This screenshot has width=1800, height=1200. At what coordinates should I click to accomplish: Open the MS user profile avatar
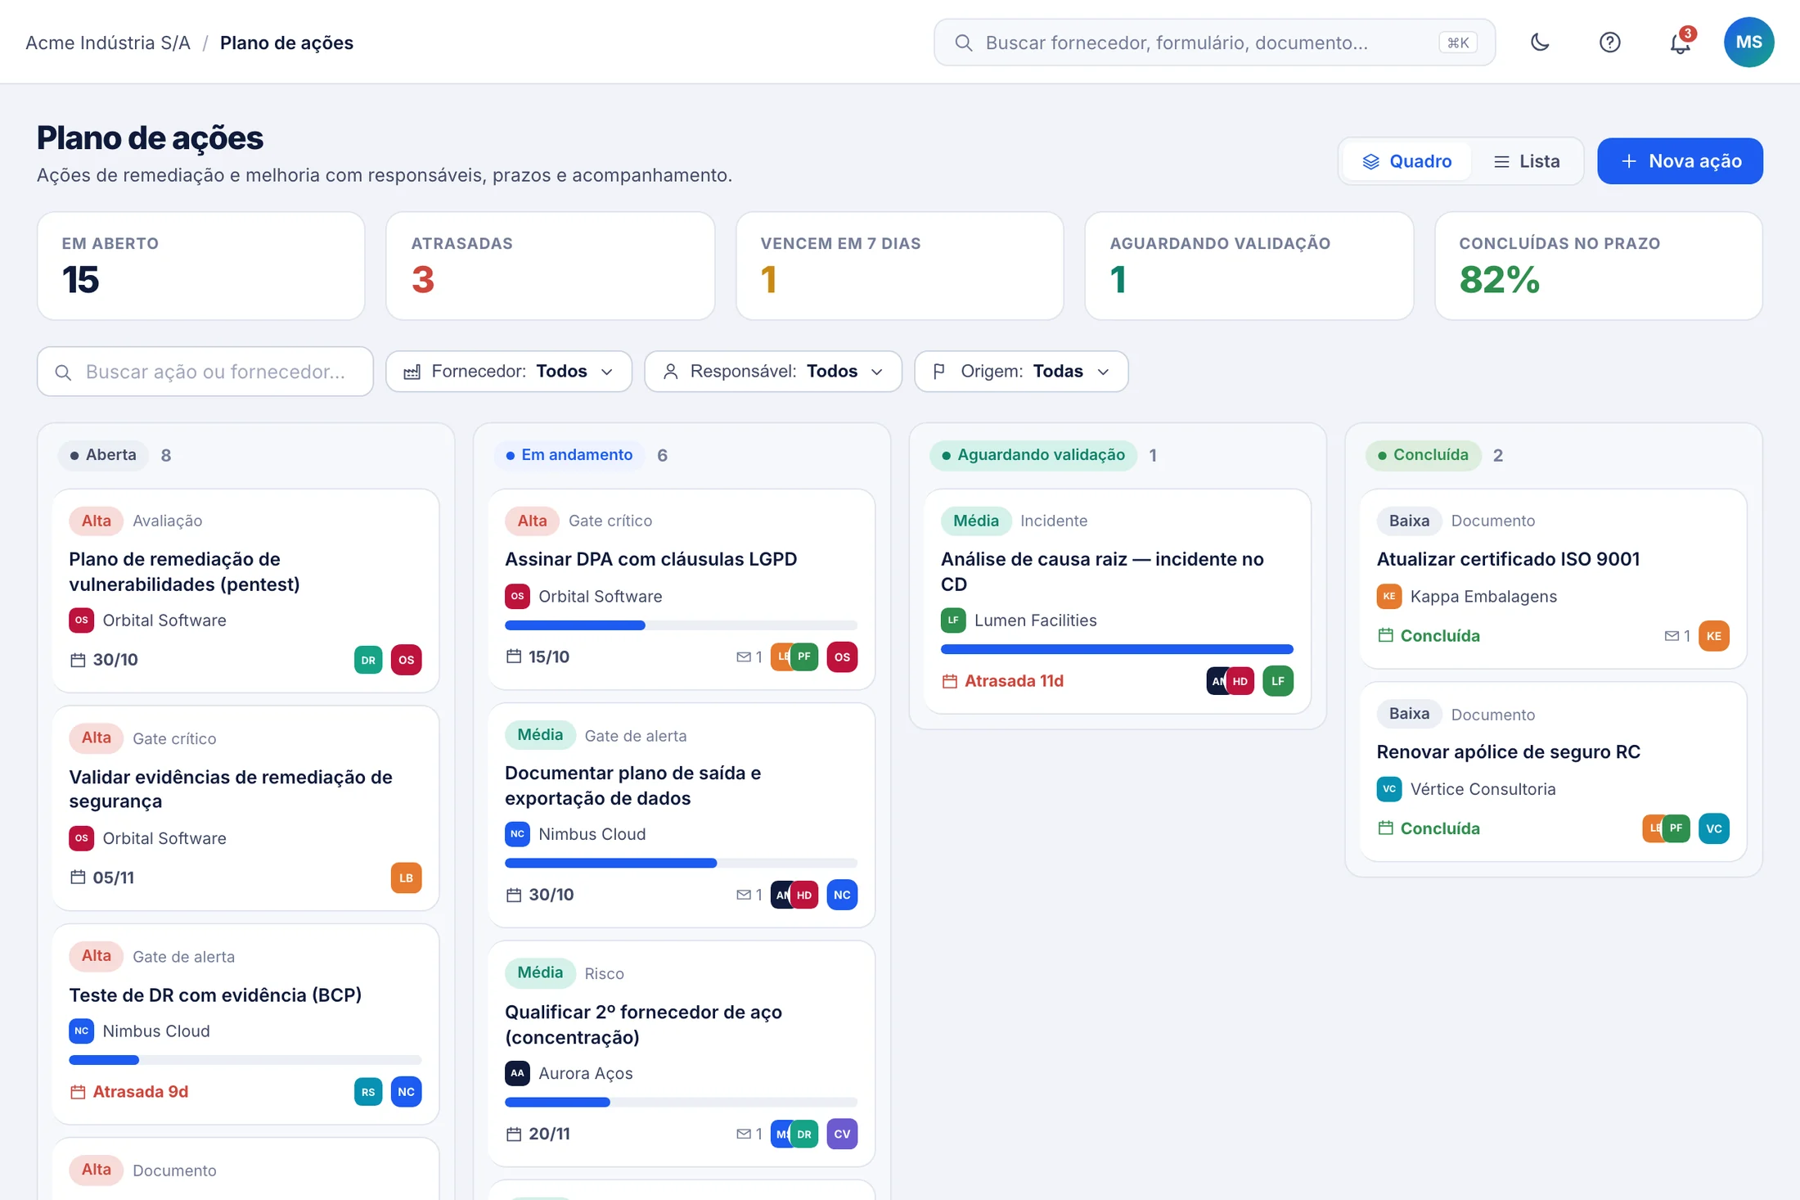click(1748, 43)
